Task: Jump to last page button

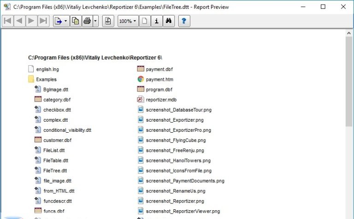Action: click(x=43, y=21)
